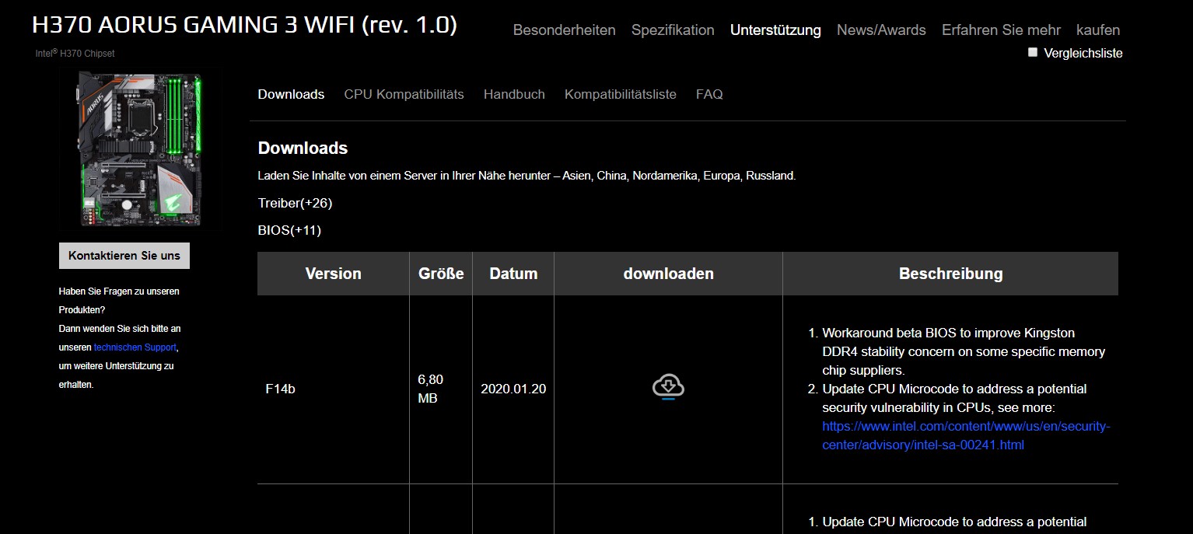
Task: Show the Kompatibilitätsliste tab
Action: tap(621, 94)
